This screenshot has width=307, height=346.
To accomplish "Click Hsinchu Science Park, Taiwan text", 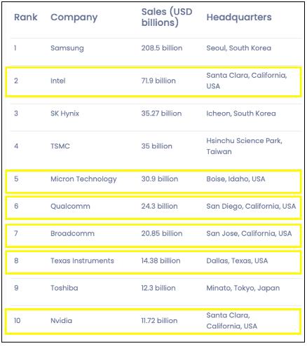I will [x=245, y=146].
